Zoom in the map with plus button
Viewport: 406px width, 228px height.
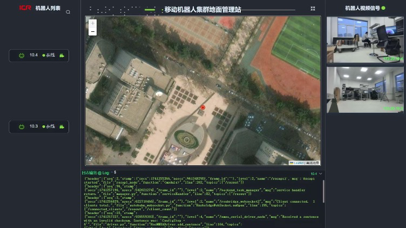[x=92, y=24]
